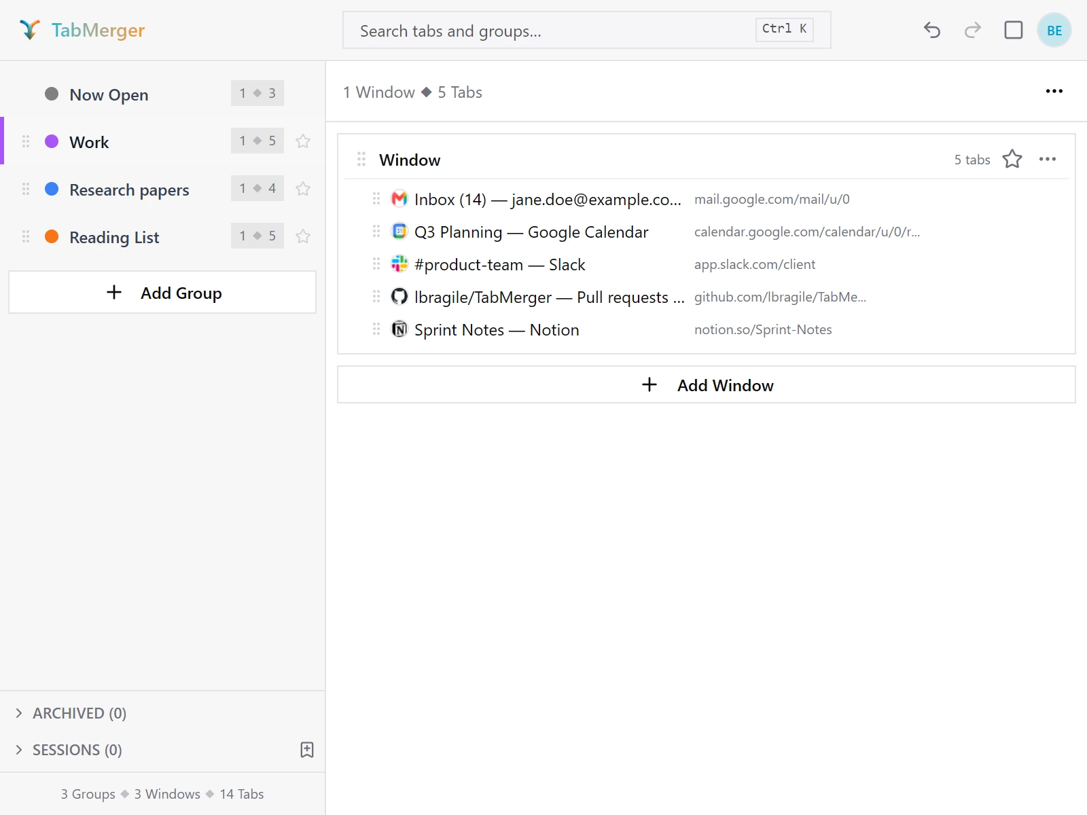1087x815 pixels.
Task: Expand the SESSIONS (0) section
Action: click(68, 750)
